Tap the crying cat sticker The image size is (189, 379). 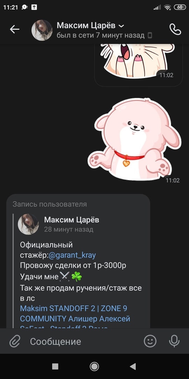point(138,60)
